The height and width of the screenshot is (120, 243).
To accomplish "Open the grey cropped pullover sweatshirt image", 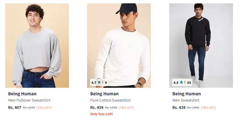I will pos(37,46).
